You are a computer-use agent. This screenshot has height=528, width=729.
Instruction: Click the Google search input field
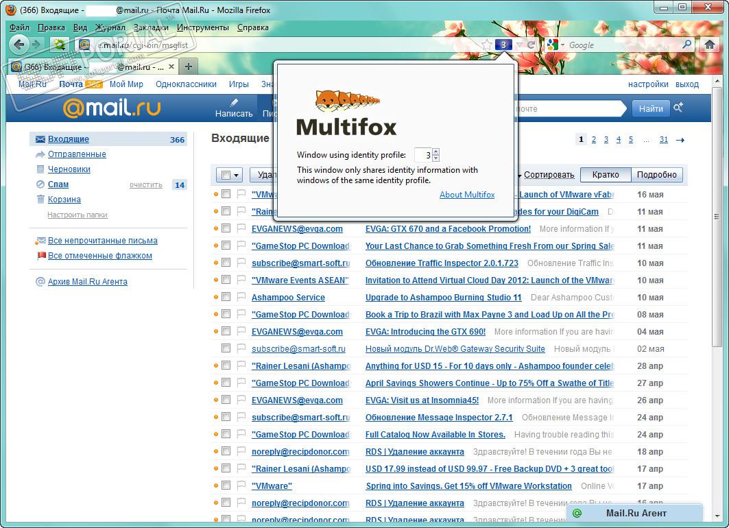click(x=624, y=45)
